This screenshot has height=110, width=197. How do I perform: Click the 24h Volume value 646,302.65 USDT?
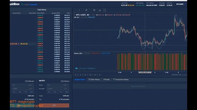coord(152,5)
